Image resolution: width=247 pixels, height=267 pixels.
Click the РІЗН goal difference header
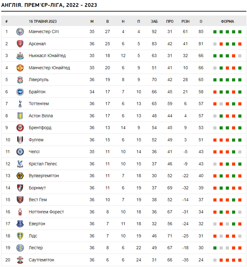point(185,22)
